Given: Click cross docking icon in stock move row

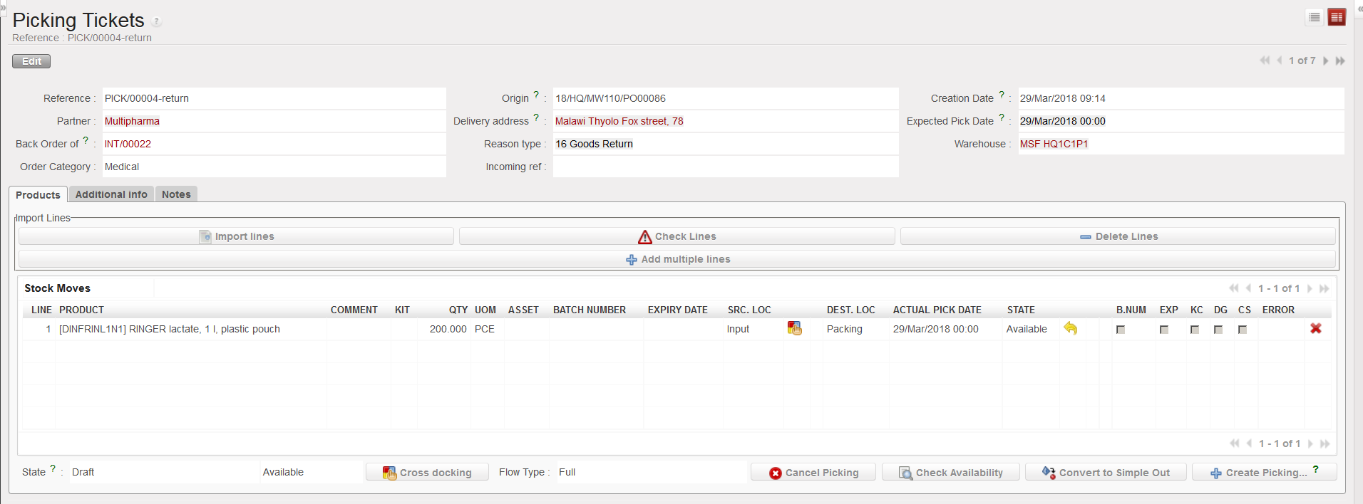Looking at the screenshot, I should coord(794,328).
